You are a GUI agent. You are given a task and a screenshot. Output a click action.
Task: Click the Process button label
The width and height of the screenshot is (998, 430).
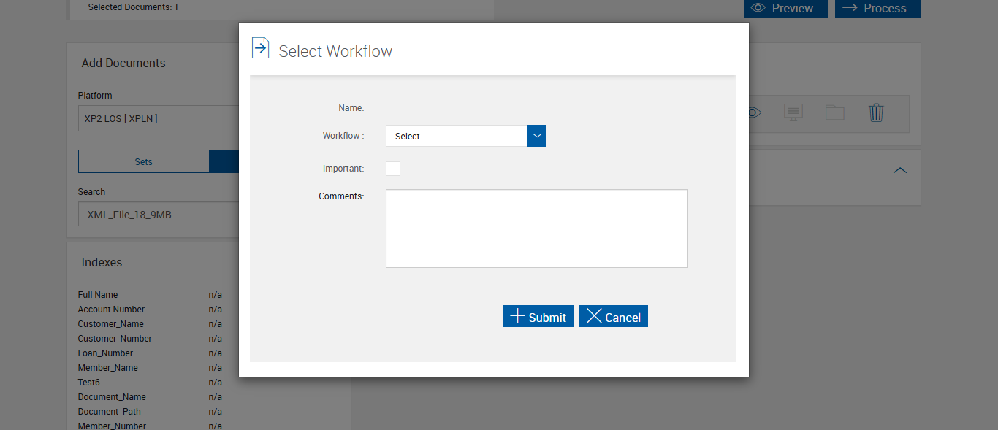pyautogui.click(x=885, y=8)
